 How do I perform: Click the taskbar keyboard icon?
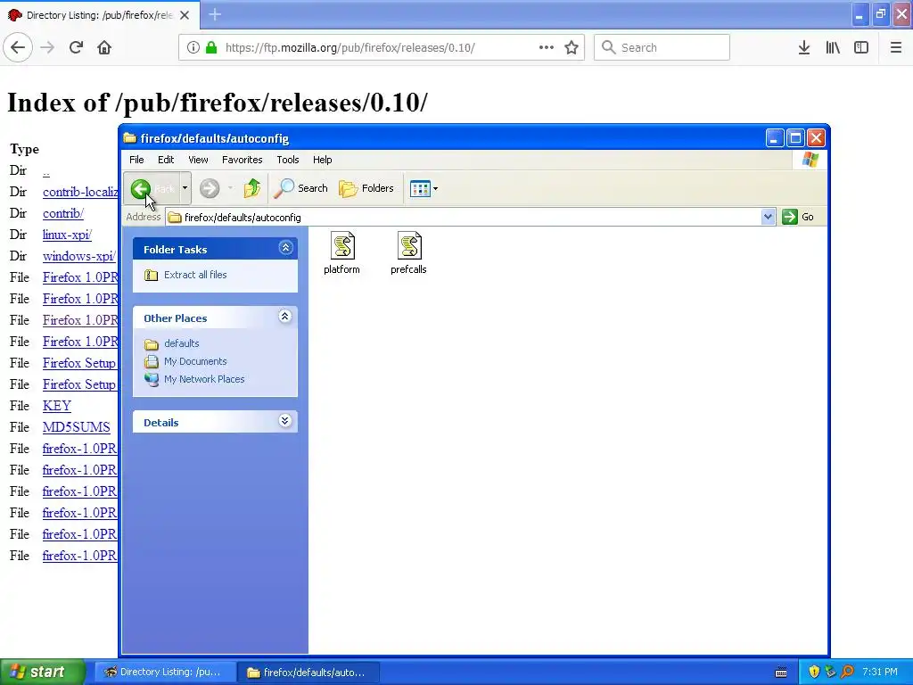pos(781,673)
